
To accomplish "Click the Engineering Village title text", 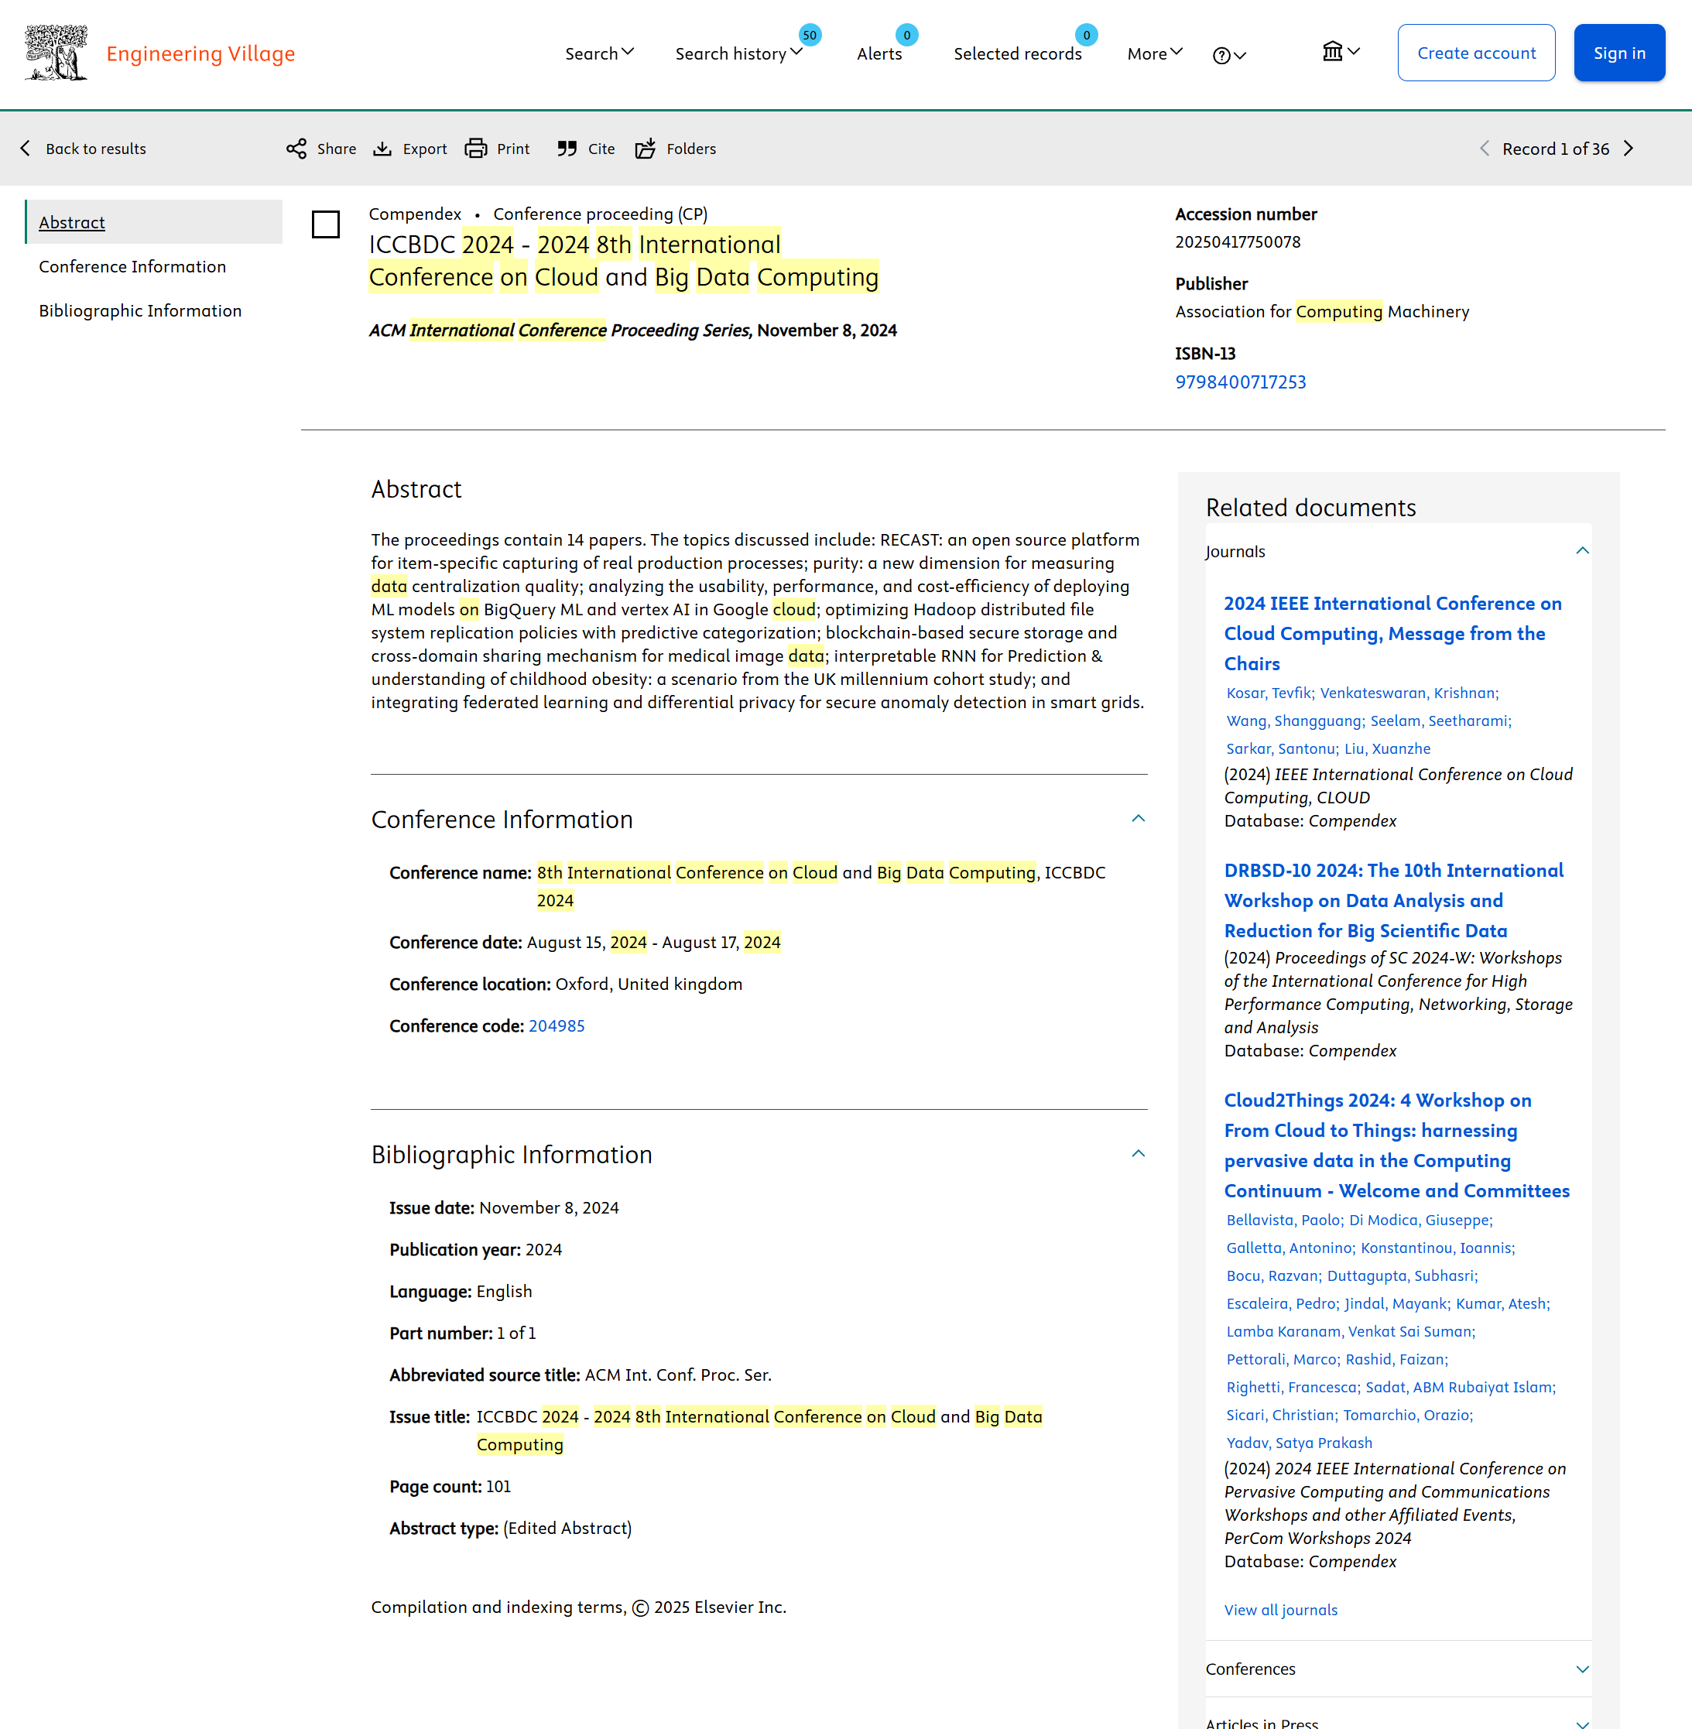I will [x=200, y=53].
